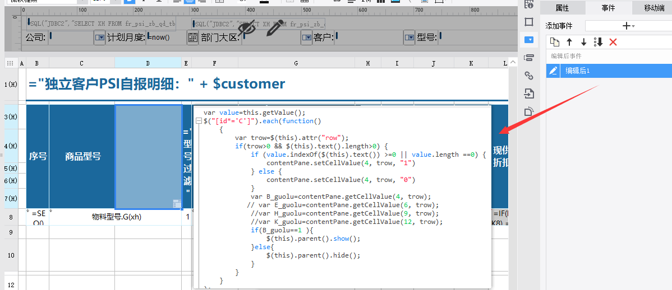The height and width of the screenshot is (290, 672).
Task: Move event down with the down arrow
Action: (x=584, y=42)
